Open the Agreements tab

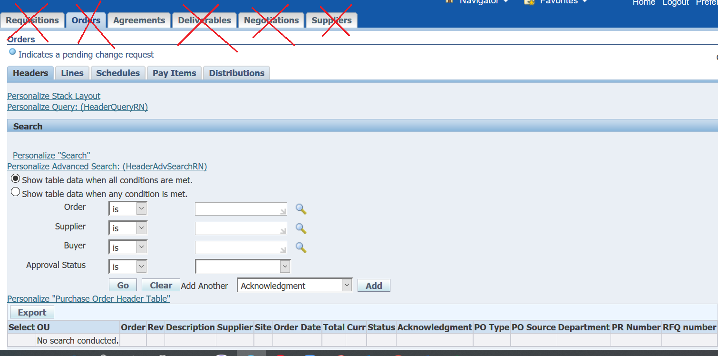[139, 20]
